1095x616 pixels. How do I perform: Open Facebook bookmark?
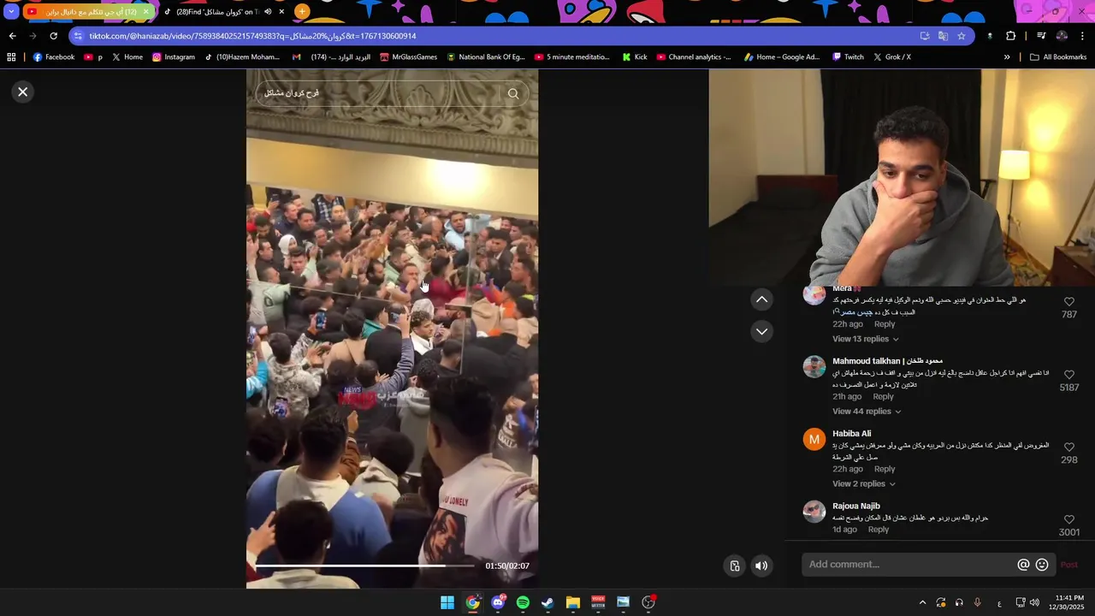coord(54,57)
